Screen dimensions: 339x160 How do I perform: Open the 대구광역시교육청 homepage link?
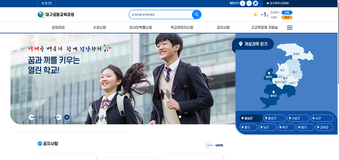pos(277,3)
